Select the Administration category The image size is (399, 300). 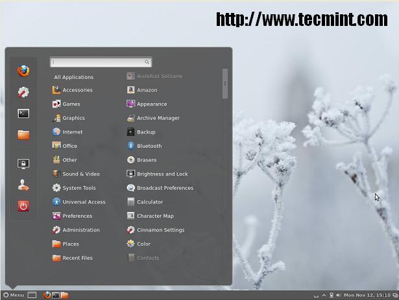pyautogui.click(x=80, y=230)
